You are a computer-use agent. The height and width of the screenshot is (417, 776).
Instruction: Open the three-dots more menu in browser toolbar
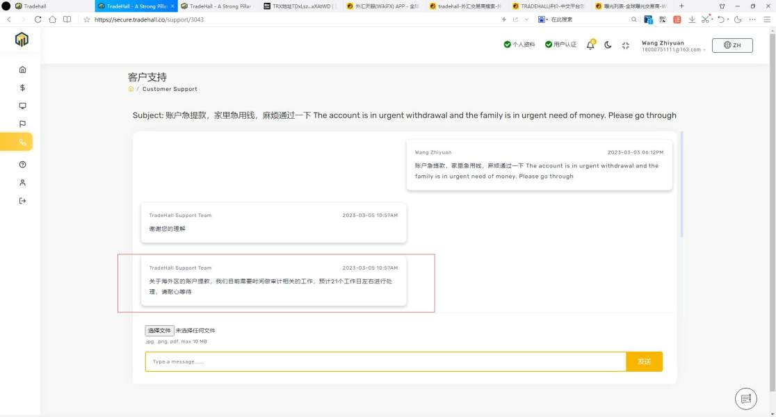click(x=752, y=19)
